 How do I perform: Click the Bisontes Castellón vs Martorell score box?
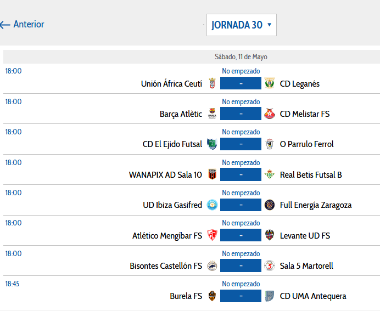click(241, 265)
